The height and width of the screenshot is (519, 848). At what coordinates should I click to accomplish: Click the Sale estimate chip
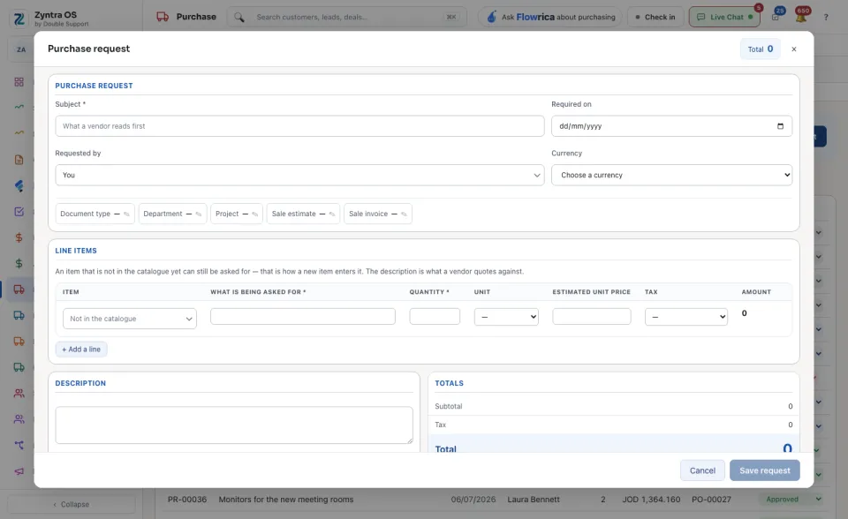pos(303,214)
